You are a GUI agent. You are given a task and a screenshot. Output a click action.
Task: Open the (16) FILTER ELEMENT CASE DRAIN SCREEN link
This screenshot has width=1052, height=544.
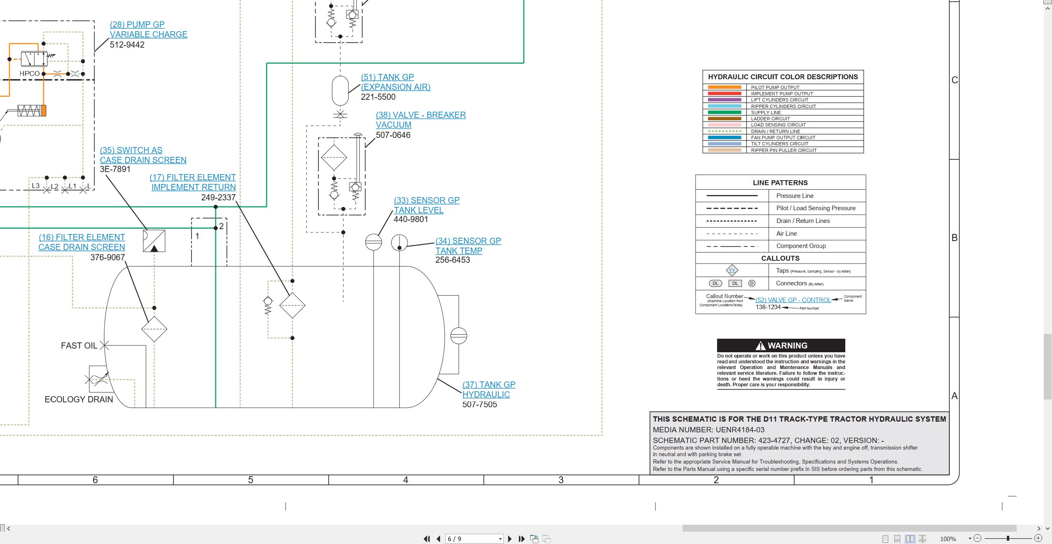pyautogui.click(x=82, y=242)
